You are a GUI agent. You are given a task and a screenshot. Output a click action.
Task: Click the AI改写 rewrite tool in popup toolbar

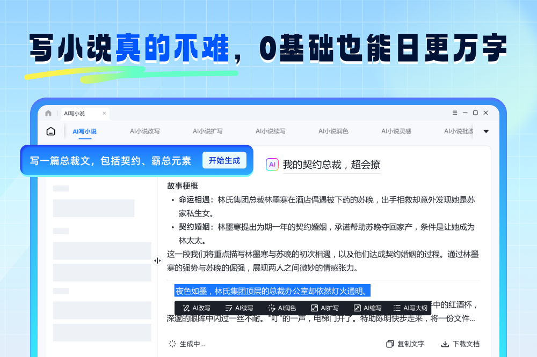(x=197, y=308)
